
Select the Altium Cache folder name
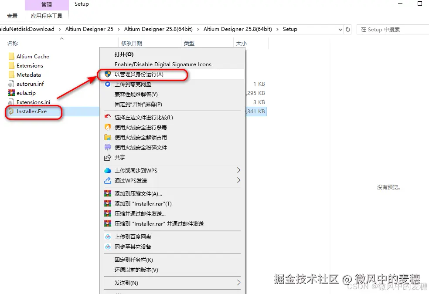pos(33,56)
